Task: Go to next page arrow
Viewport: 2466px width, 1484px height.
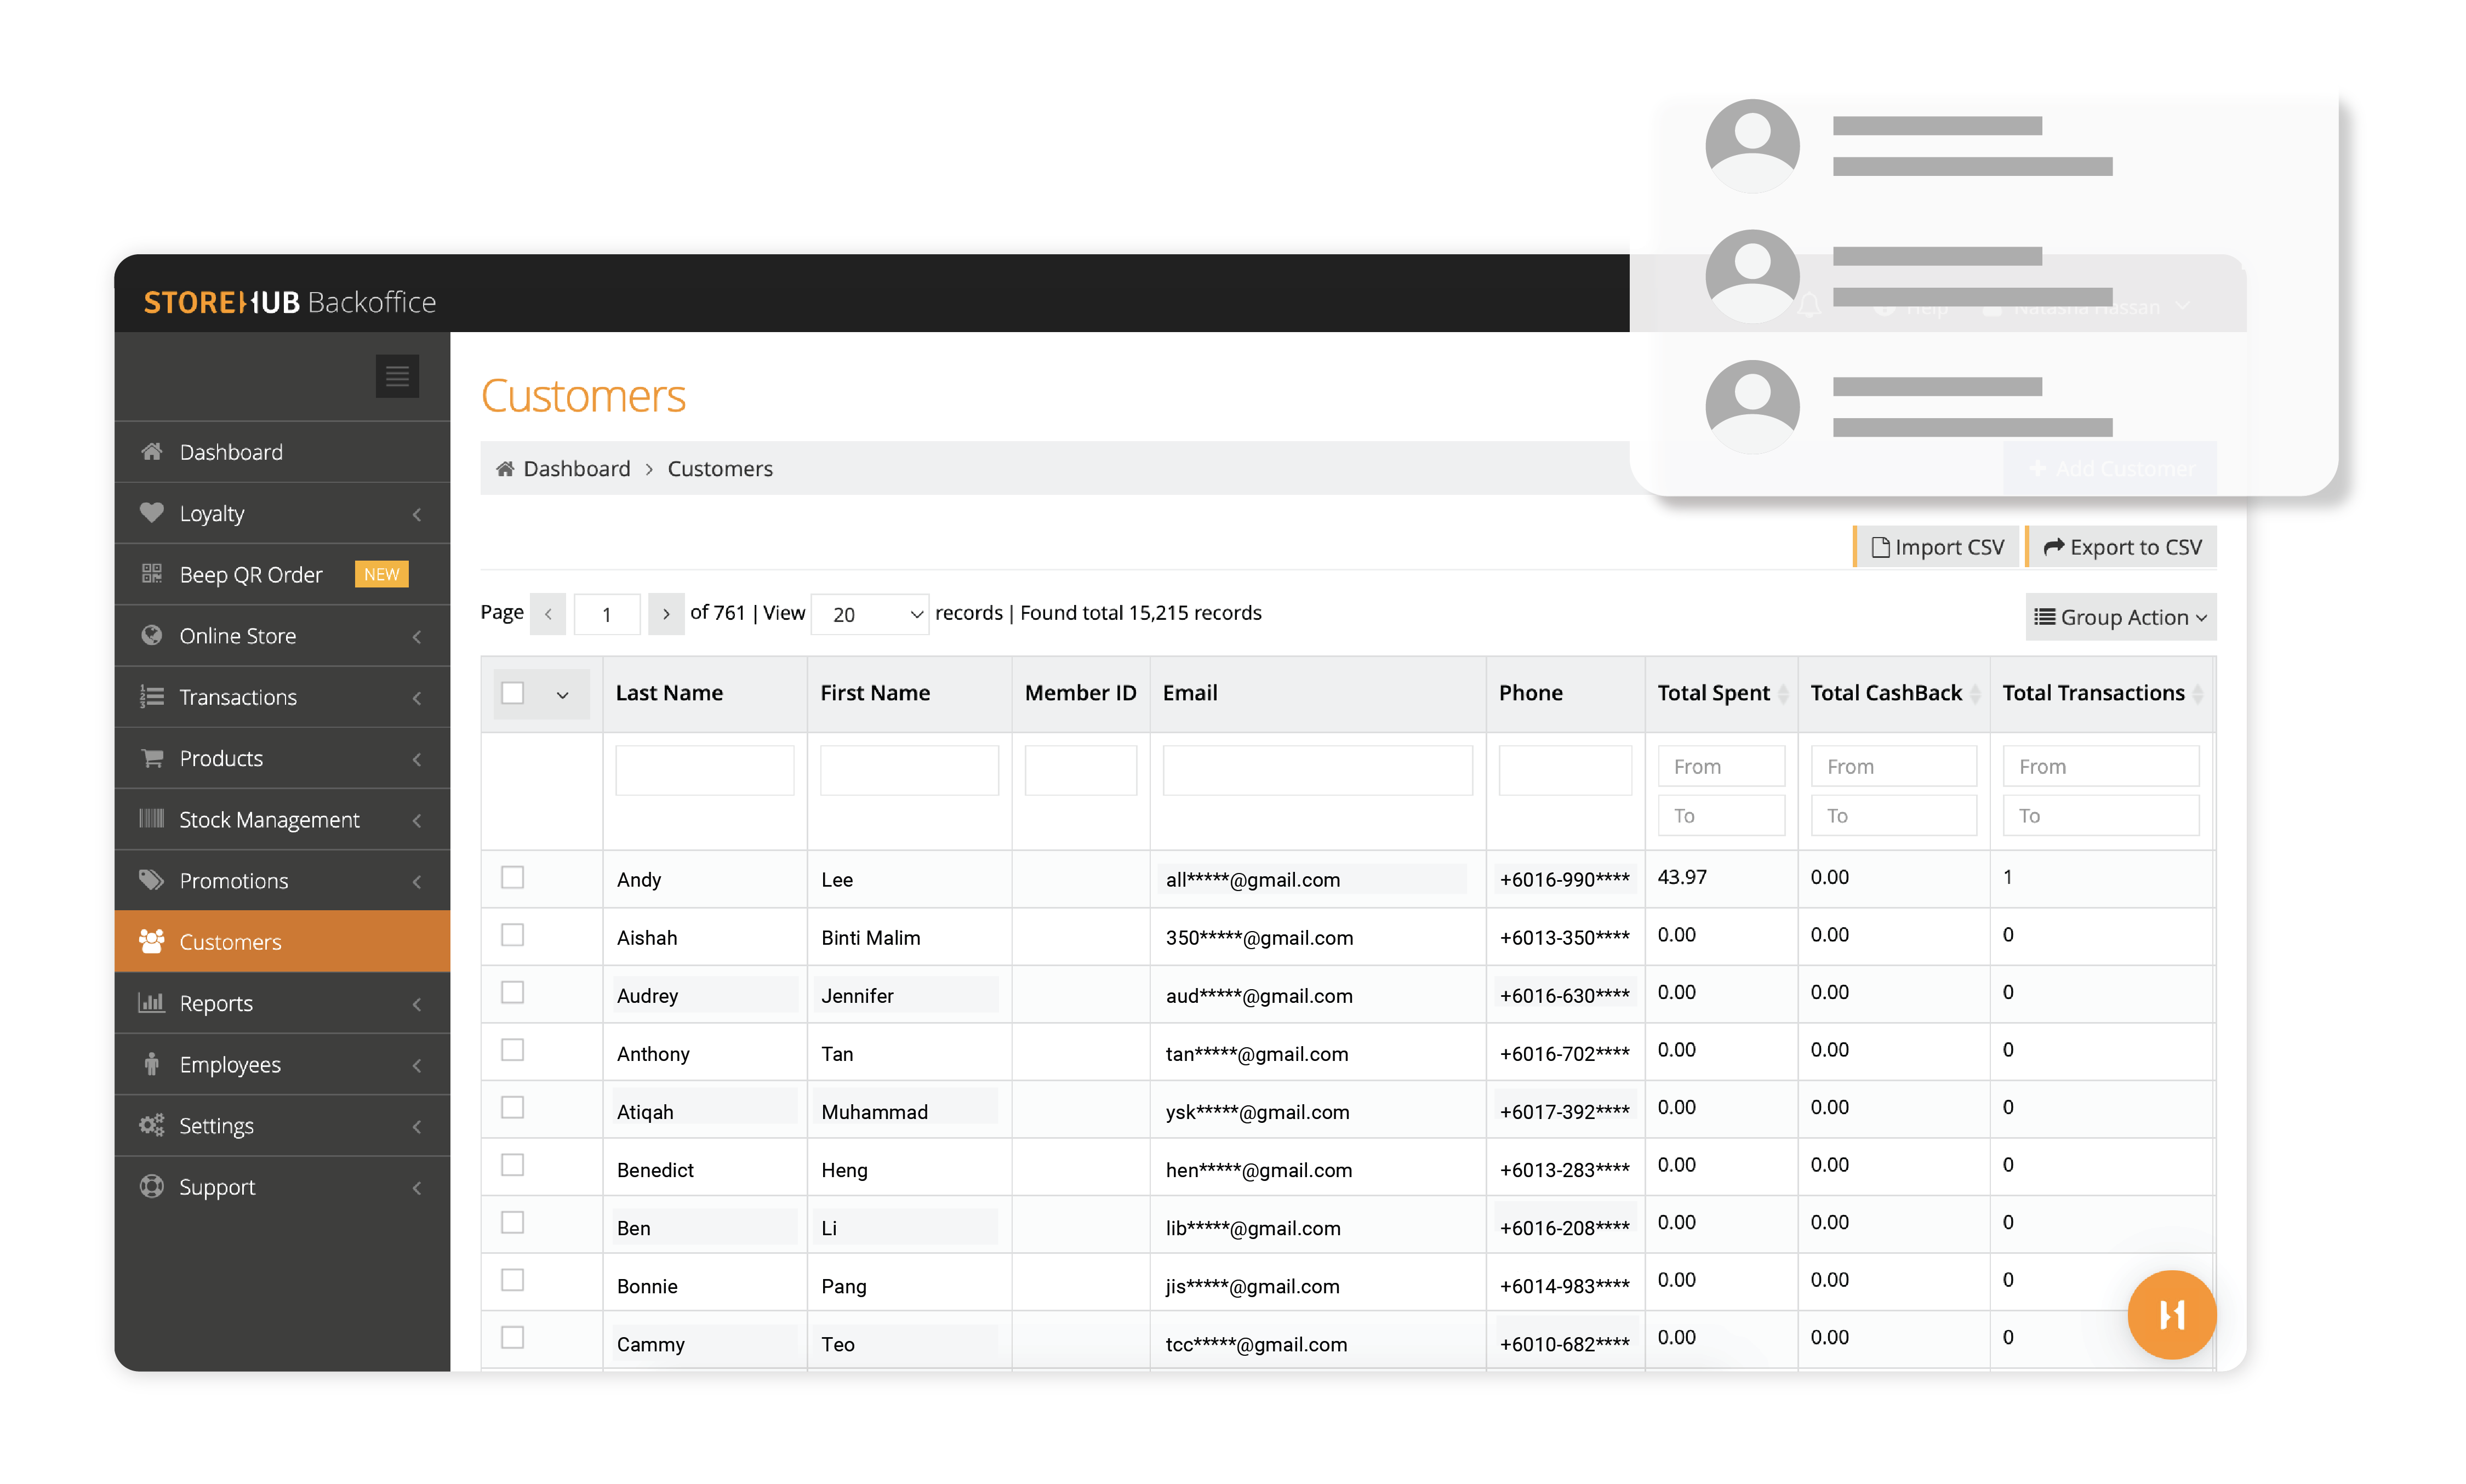Action: pyautogui.click(x=666, y=613)
